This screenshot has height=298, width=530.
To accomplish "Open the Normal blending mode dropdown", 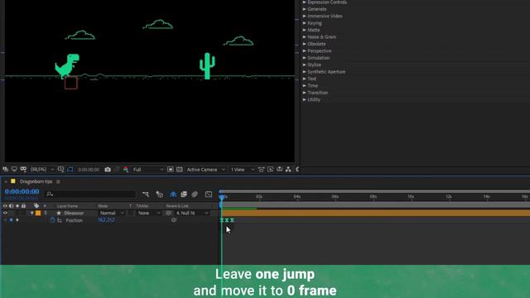I will tap(112, 214).
